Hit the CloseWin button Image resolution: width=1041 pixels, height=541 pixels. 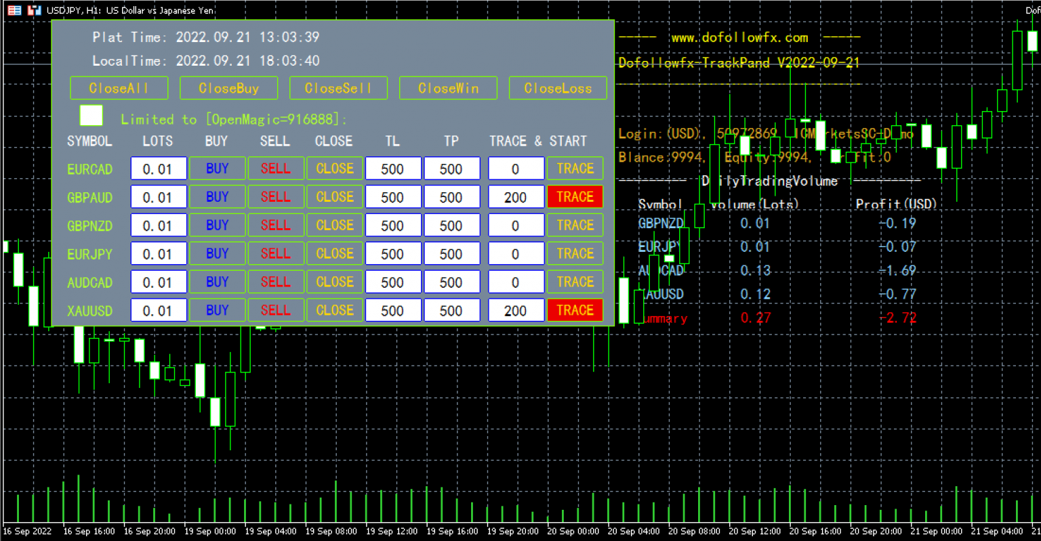pos(448,88)
